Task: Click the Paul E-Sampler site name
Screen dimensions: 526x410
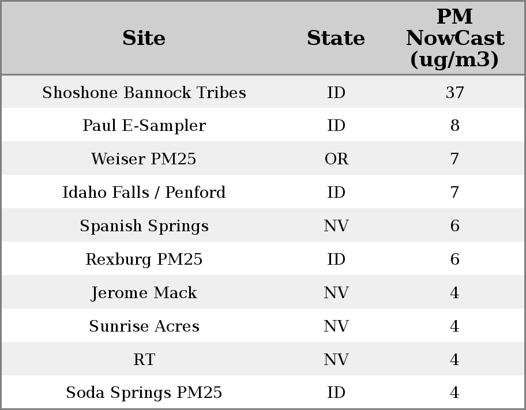Action: (x=144, y=126)
